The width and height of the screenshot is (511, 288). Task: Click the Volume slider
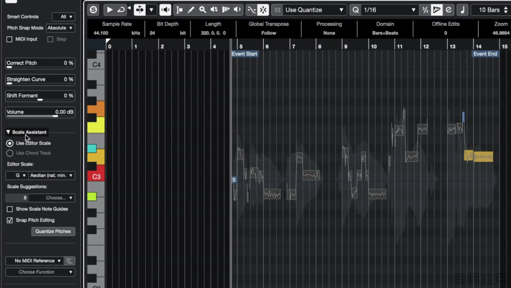tap(40, 112)
